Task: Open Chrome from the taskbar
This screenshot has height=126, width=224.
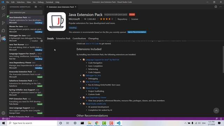Action: [97, 123]
